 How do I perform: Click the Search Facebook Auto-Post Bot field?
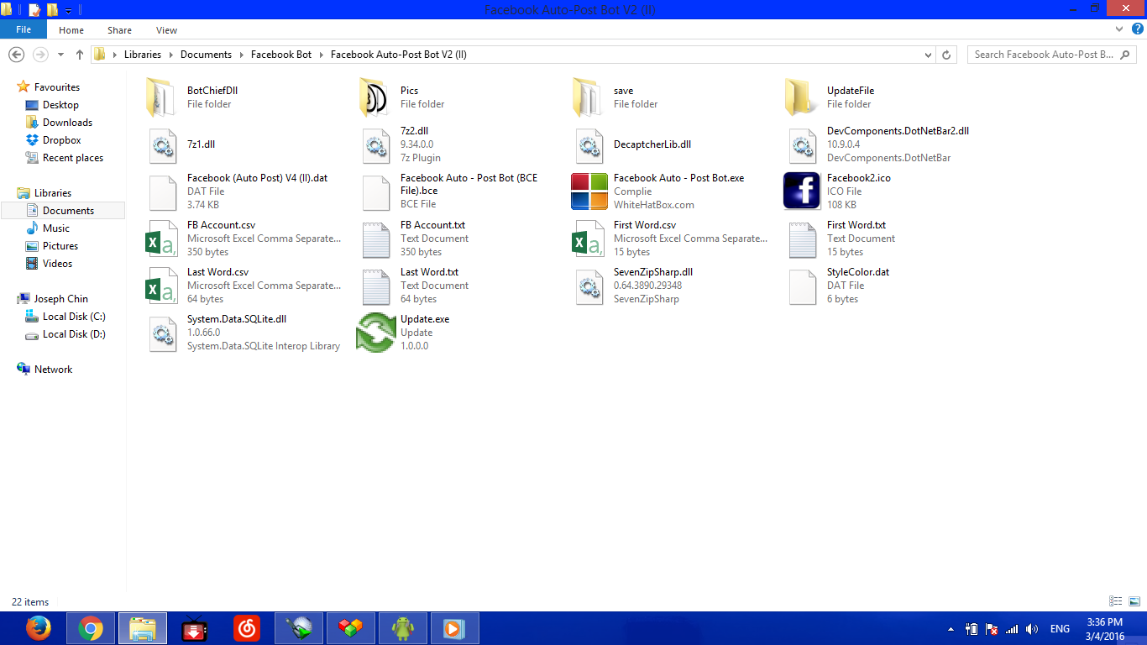coord(1045,55)
